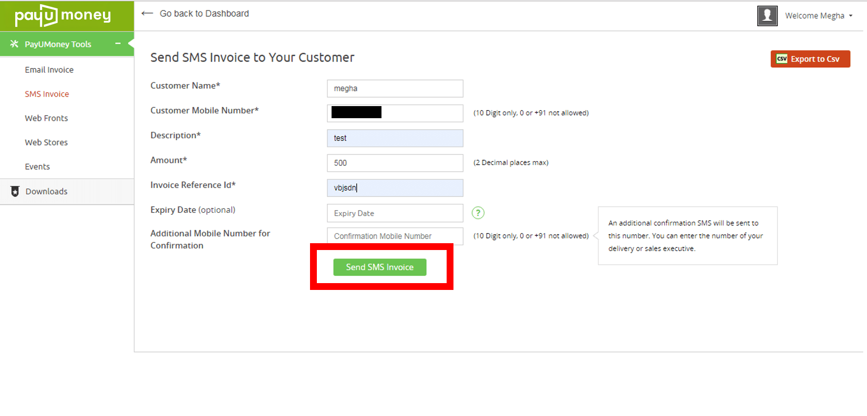Open the Welcome Megha dropdown arrow
This screenshot has width=867, height=416.
click(x=851, y=16)
